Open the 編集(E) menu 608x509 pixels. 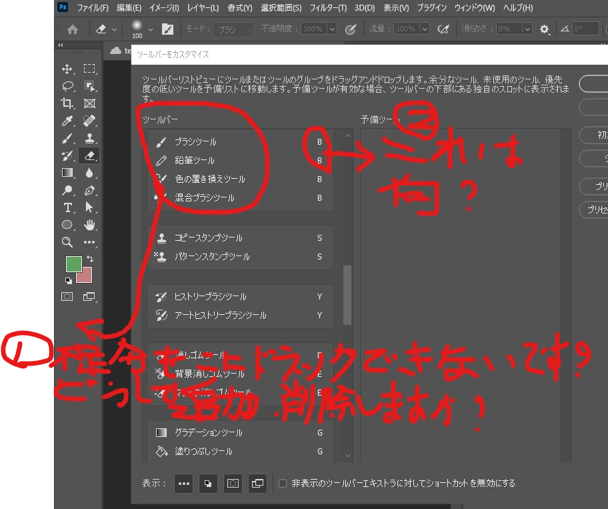pyautogui.click(x=129, y=8)
